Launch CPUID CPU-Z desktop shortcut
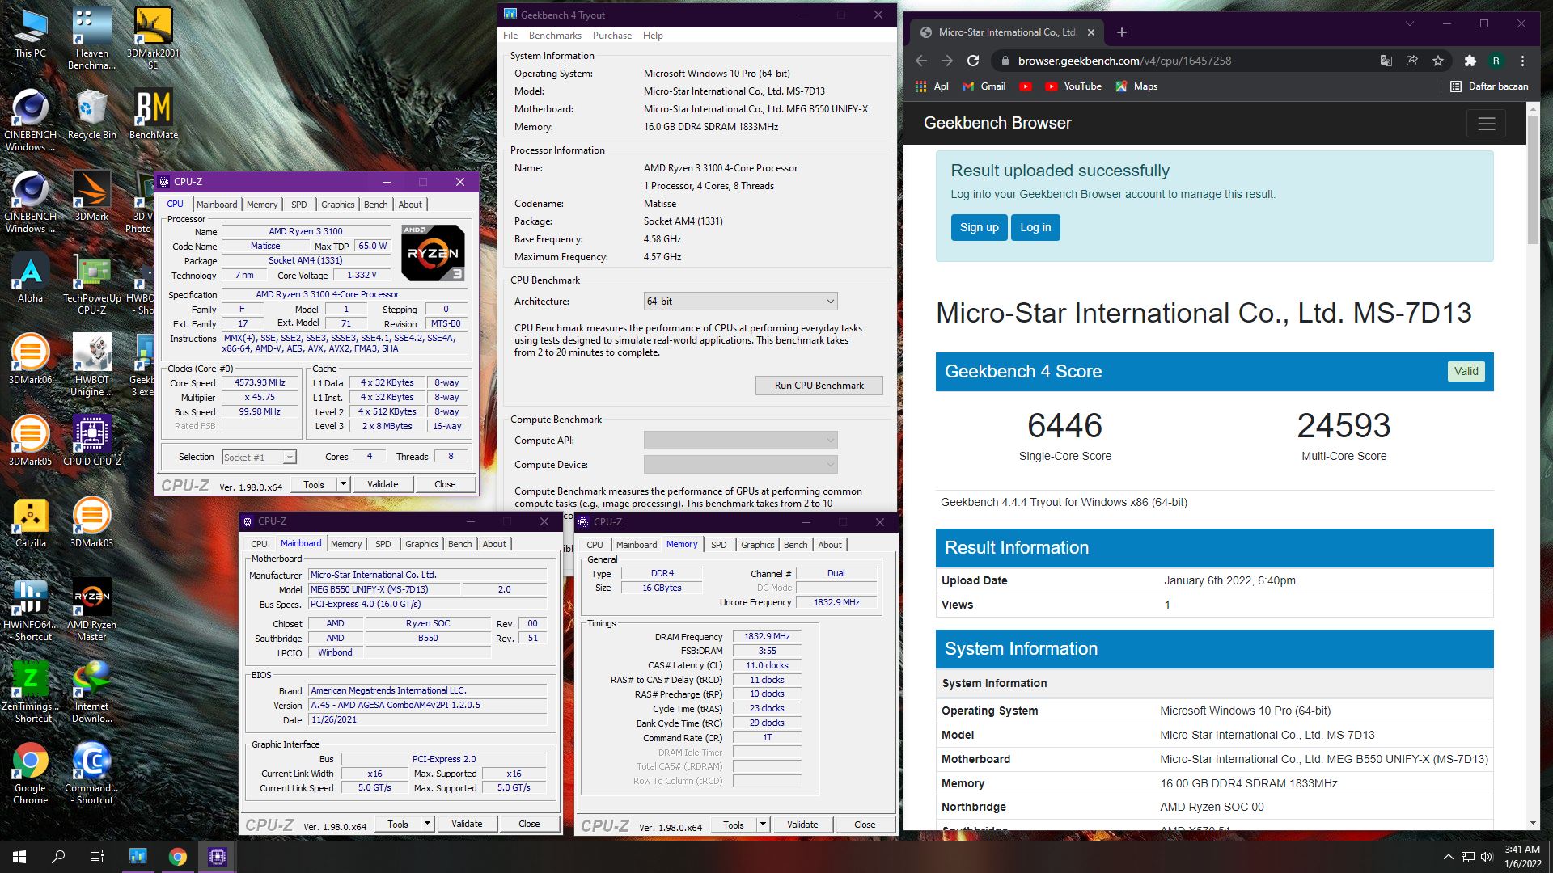Viewport: 1553px width, 873px height. pos(91,441)
